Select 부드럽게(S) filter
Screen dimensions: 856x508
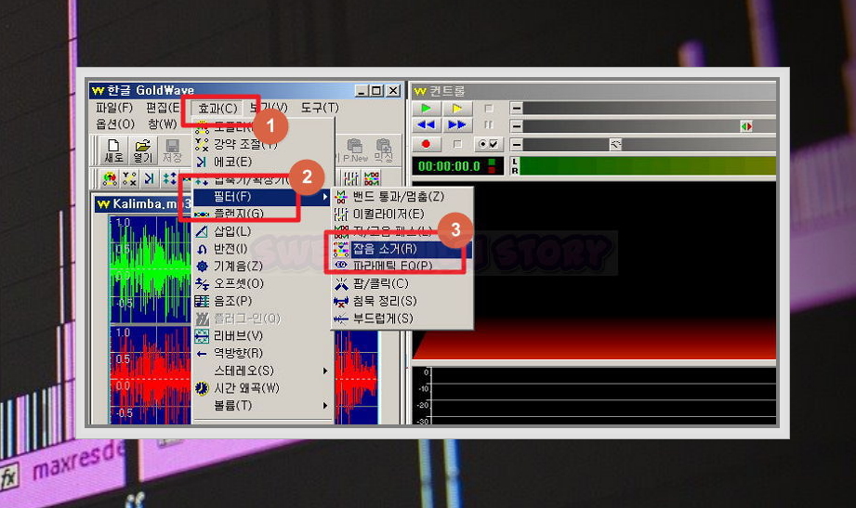(402, 319)
